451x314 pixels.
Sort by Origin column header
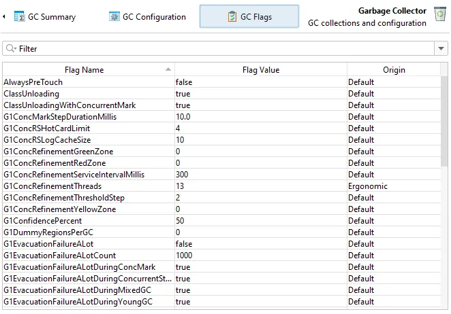click(x=394, y=70)
